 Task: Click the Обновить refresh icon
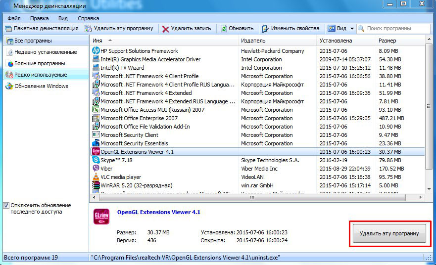[224, 29]
